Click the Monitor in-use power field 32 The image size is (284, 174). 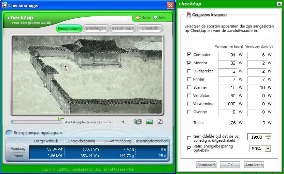click(227, 63)
